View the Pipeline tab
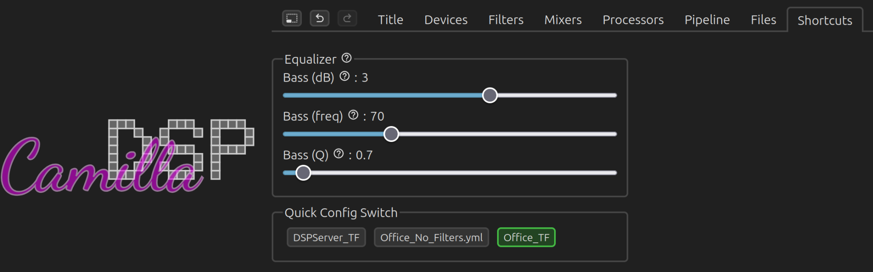 [x=707, y=20]
